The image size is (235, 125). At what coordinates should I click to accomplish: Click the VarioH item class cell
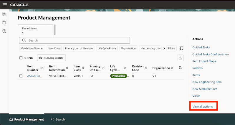click(x=78, y=76)
